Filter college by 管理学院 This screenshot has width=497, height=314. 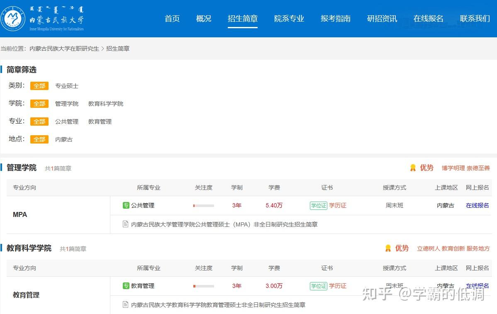pyautogui.click(x=66, y=104)
